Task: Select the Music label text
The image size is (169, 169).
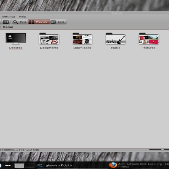Action: pos(115,48)
